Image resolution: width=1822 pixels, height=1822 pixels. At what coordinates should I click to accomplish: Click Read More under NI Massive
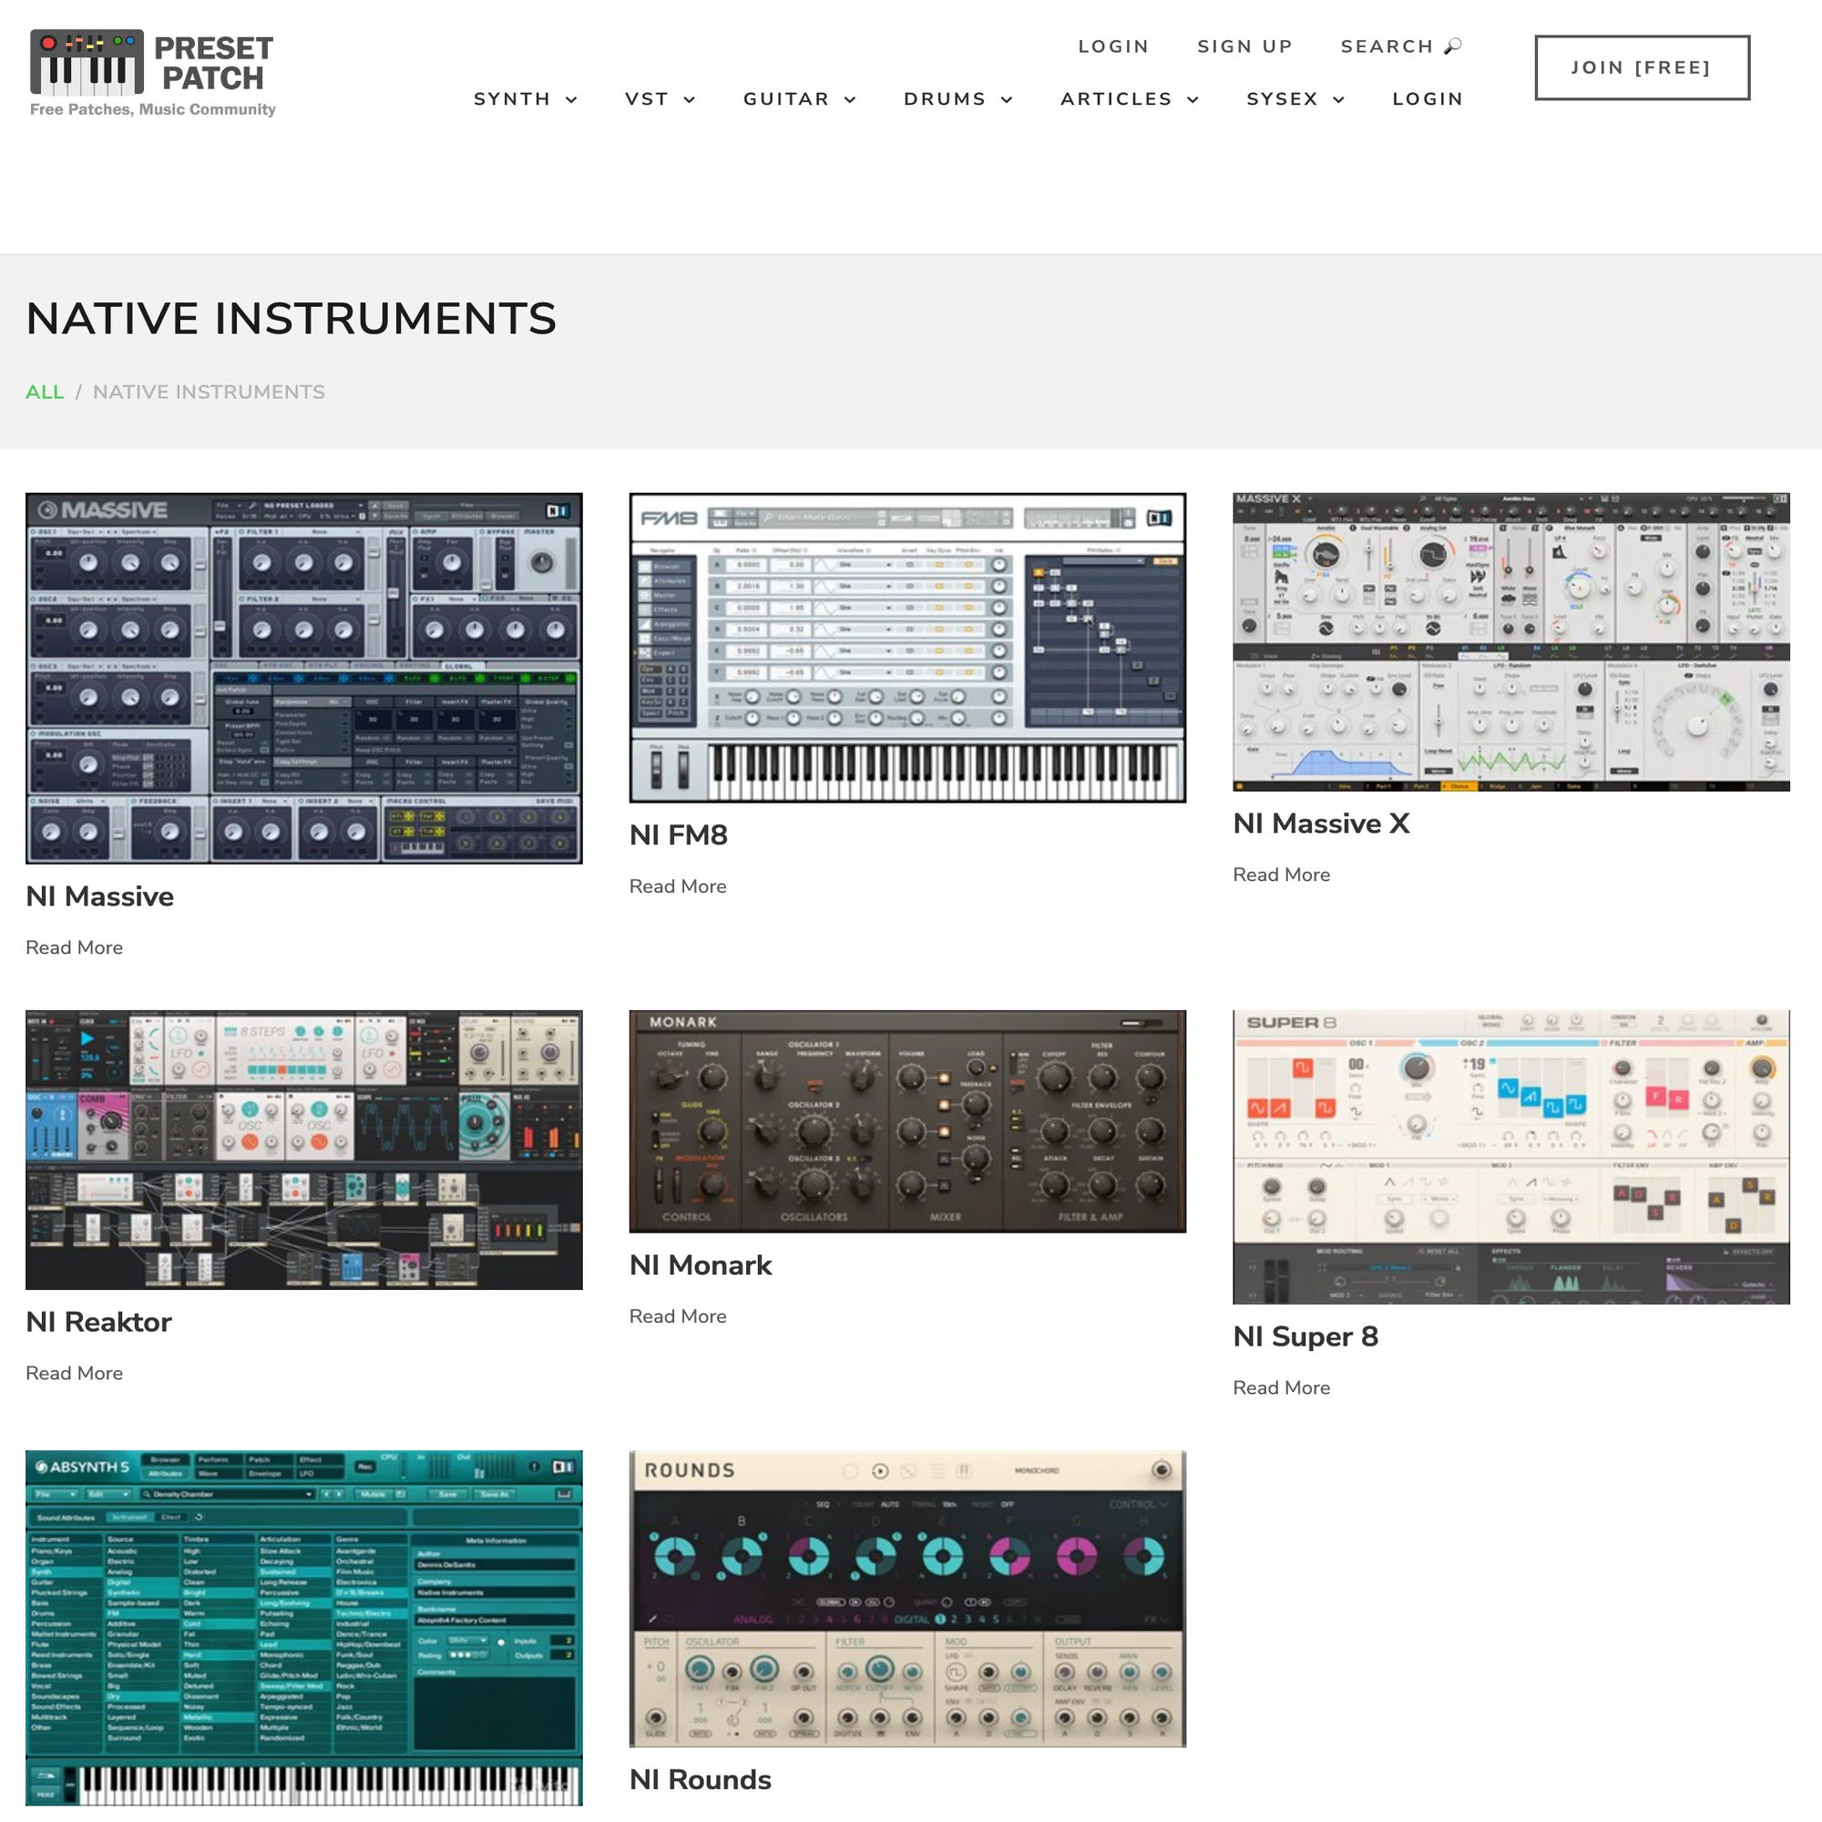75,947
